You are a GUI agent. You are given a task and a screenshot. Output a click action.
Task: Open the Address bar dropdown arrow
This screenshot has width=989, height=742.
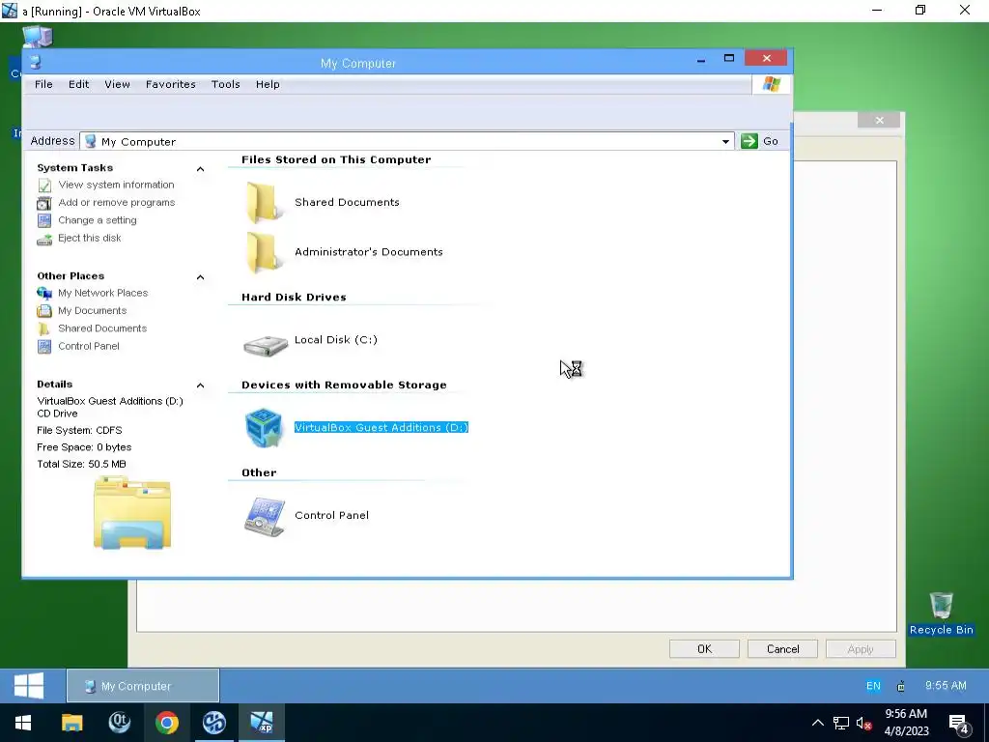pos(725,141)
